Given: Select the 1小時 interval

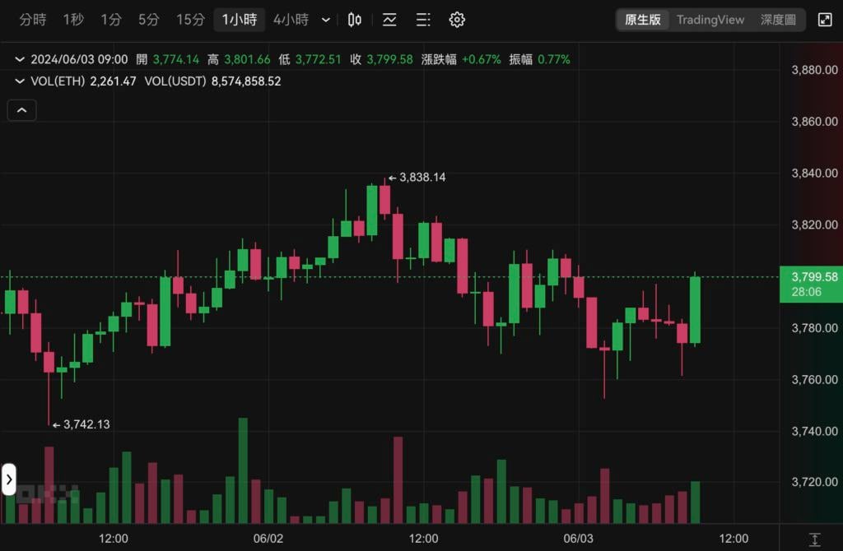Looking at the screenshot, I should (x=240, y=20).
